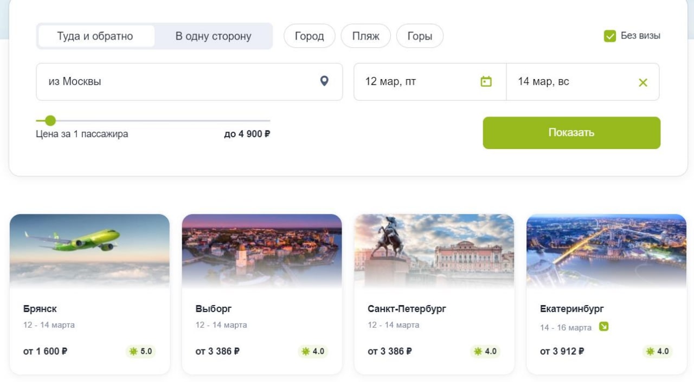
Task: Toggle the Горы filter chip
Action: click(x=420, y=36)
